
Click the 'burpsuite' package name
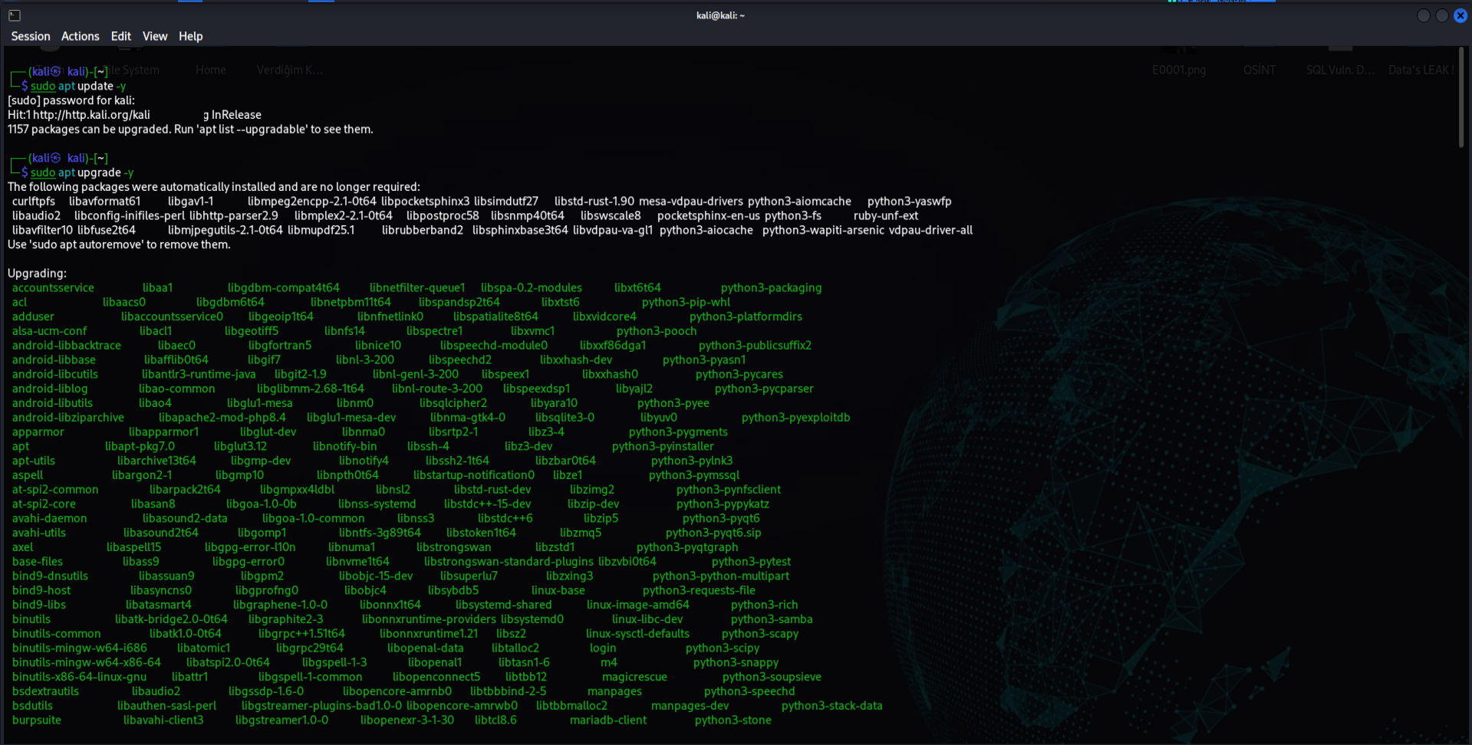pyautogui.click(x=37, y=720)
